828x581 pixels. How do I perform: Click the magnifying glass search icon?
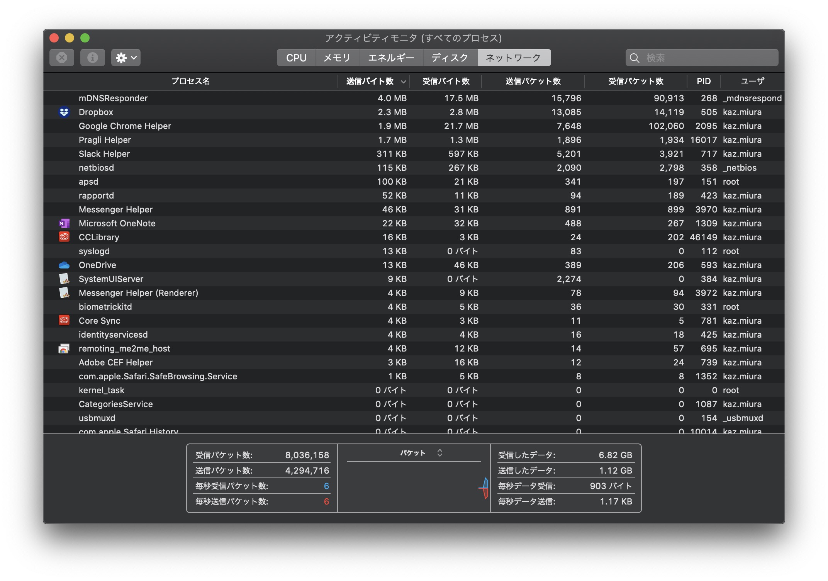click(x=634, y=58)
